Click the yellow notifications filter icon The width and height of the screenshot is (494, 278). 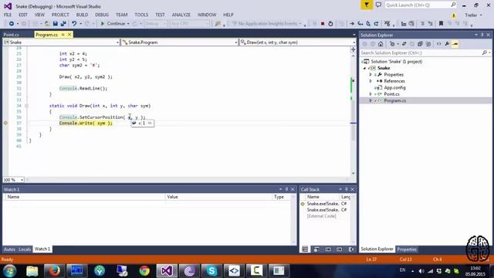(367, 5)
